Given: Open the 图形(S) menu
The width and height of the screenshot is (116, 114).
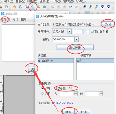Looking at the screenshot, I should pos(44,1).
